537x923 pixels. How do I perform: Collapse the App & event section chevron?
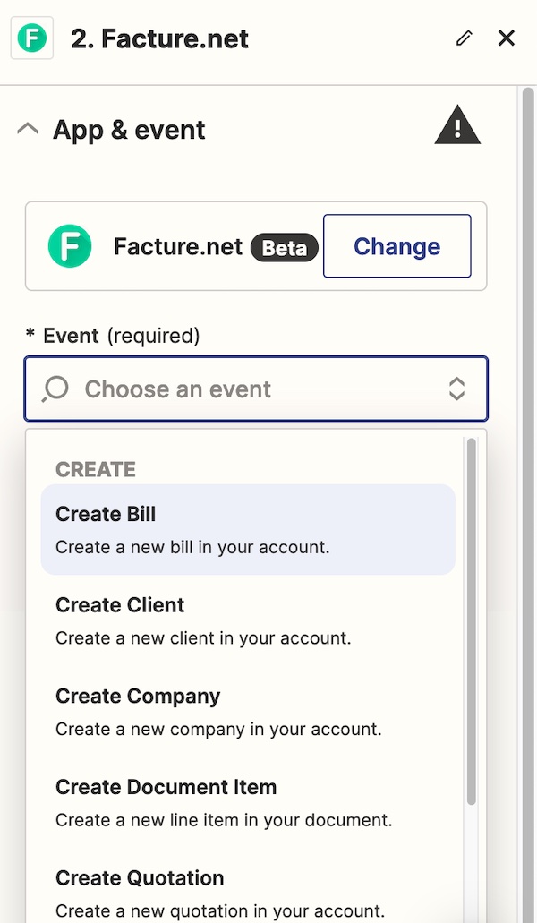(28, 128)
